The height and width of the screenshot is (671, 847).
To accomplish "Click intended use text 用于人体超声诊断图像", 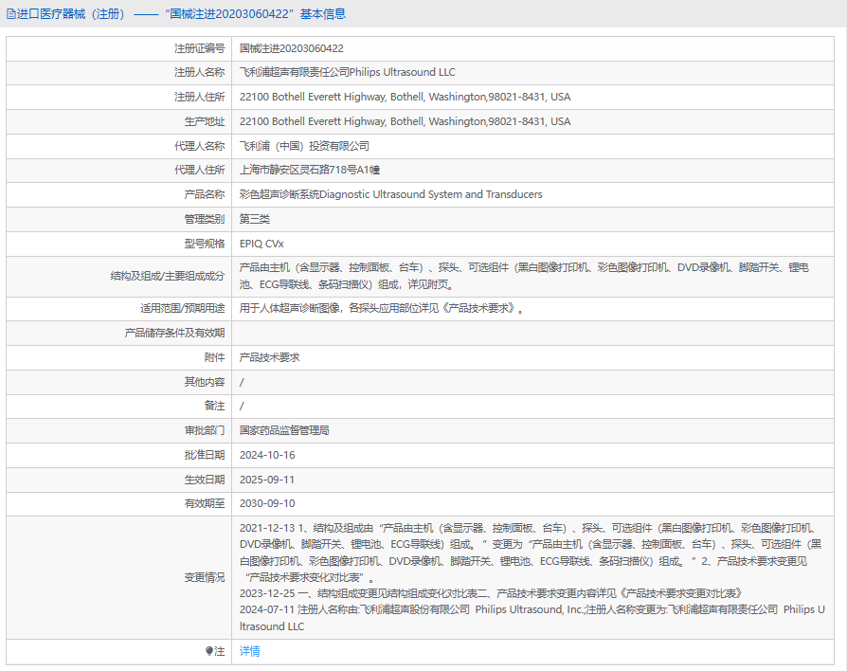I will point(382,308).
